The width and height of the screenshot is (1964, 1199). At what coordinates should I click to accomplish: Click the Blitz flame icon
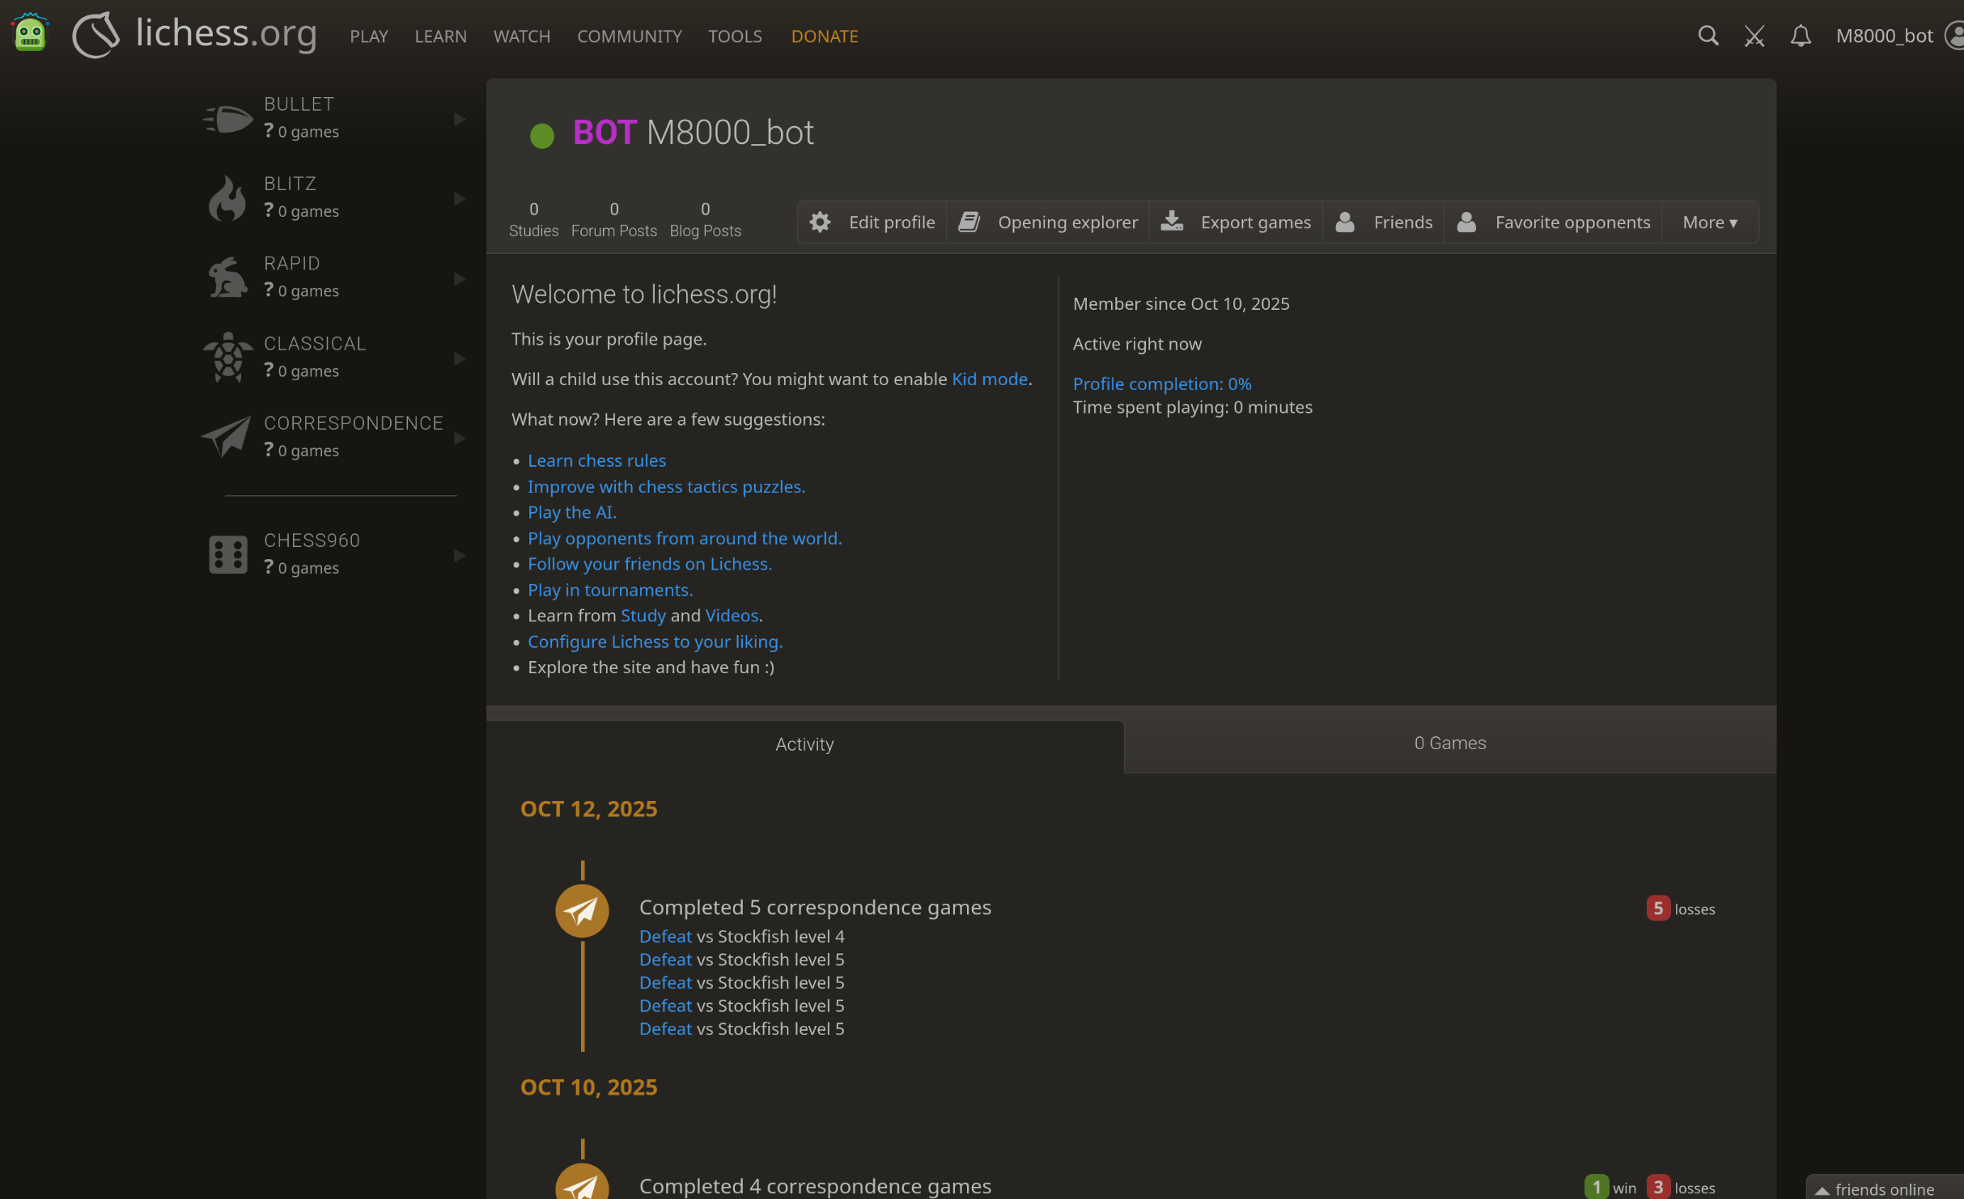[227, 198]
